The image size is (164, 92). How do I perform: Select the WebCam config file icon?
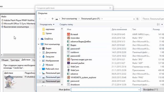(68, 66)
